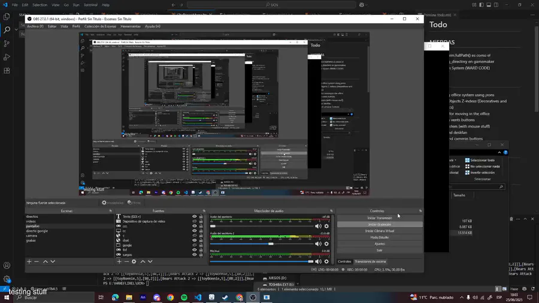
Task: Open VS Code Explorer view in activity bar
Action: point(7,17)
